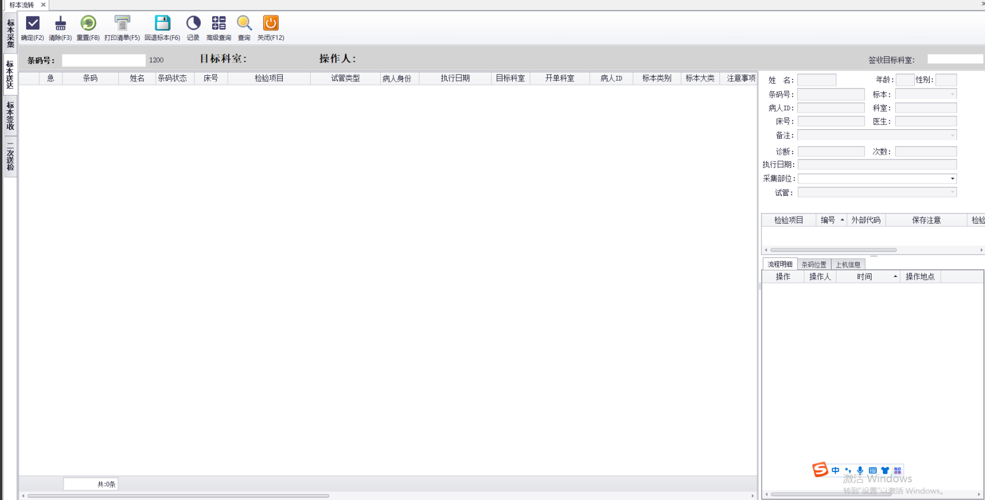Click the 科室 input field
Viewport: 985px width, 500px height.
926,108
